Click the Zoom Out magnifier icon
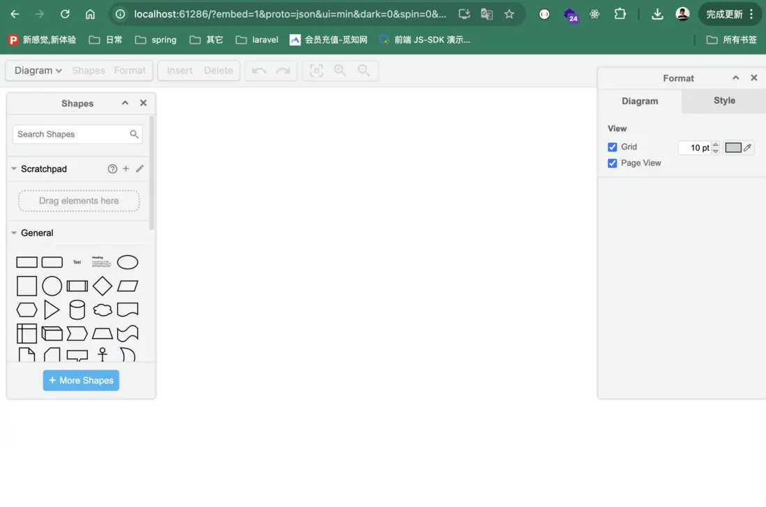The height and width of the screenshot is (507, 766). tap(363, 70)
